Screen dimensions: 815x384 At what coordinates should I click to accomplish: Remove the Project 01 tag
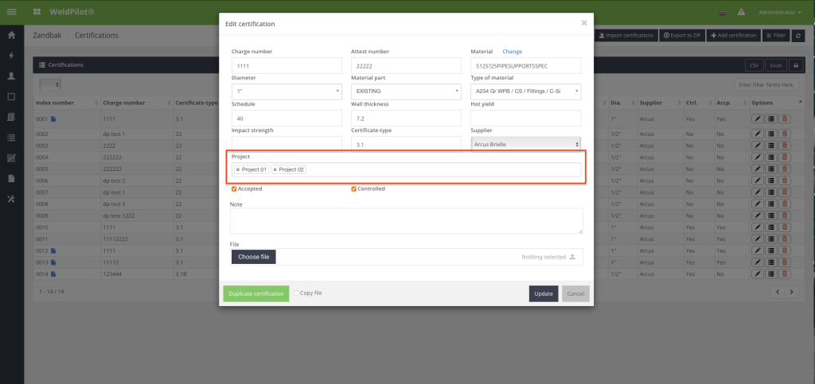(x=238, y=169)
